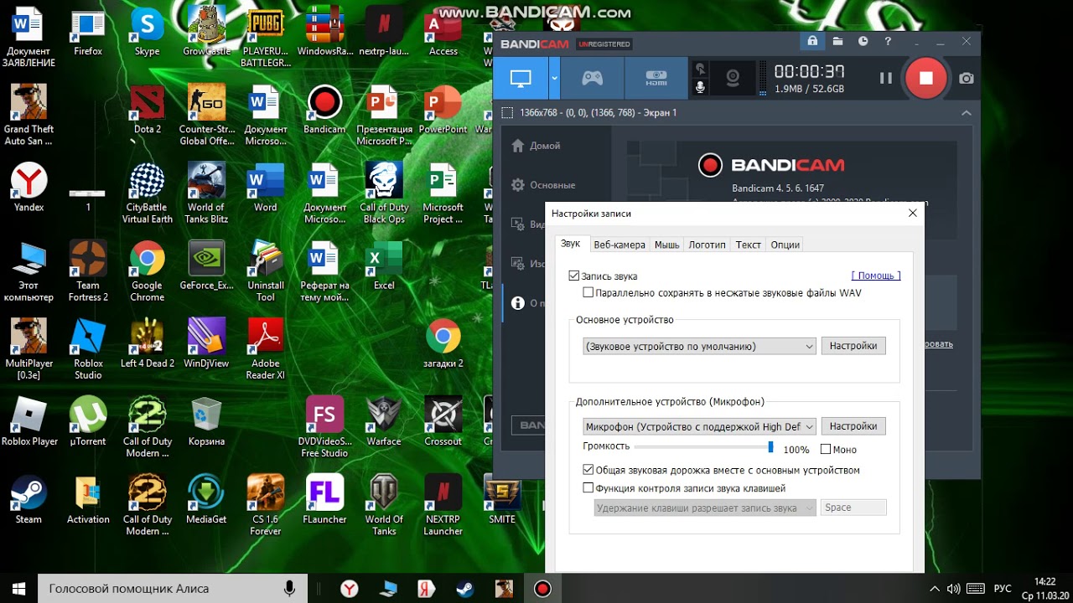The height and width of the screenshot is (603, 1073).
Task: Select the Google Chrome desktop shortcut
Action: pyautogui.click(x=147, y=271)
